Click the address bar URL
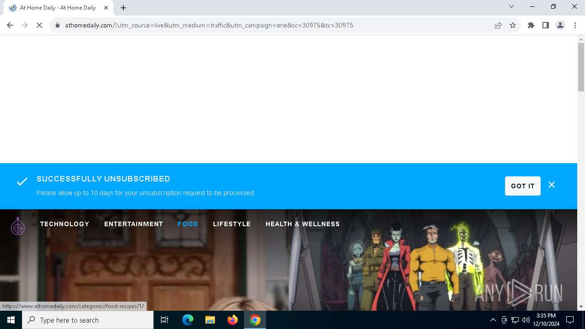Viewport: 585px width, 329px height. (209, 25)
